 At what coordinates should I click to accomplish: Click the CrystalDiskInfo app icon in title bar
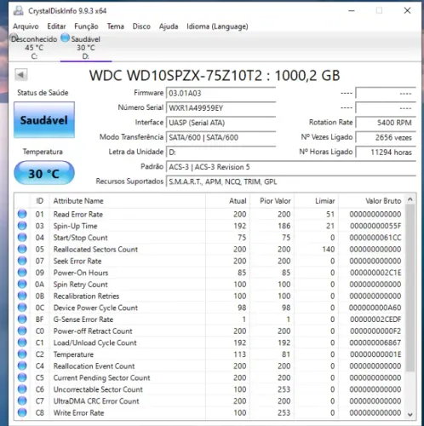tap(19, 11)
